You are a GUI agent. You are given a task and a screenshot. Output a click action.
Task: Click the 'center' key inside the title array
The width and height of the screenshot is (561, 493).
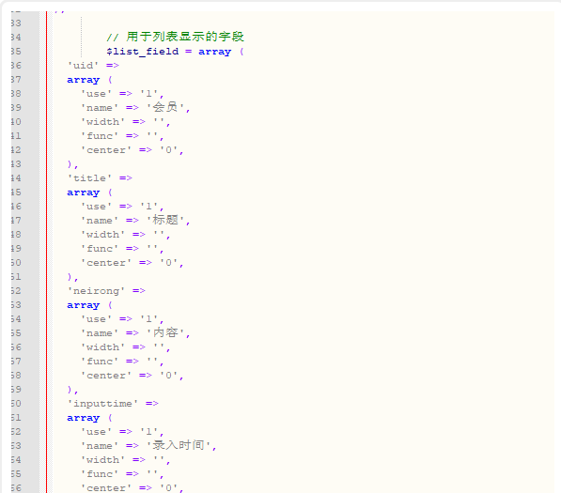[x=106, y=263]
